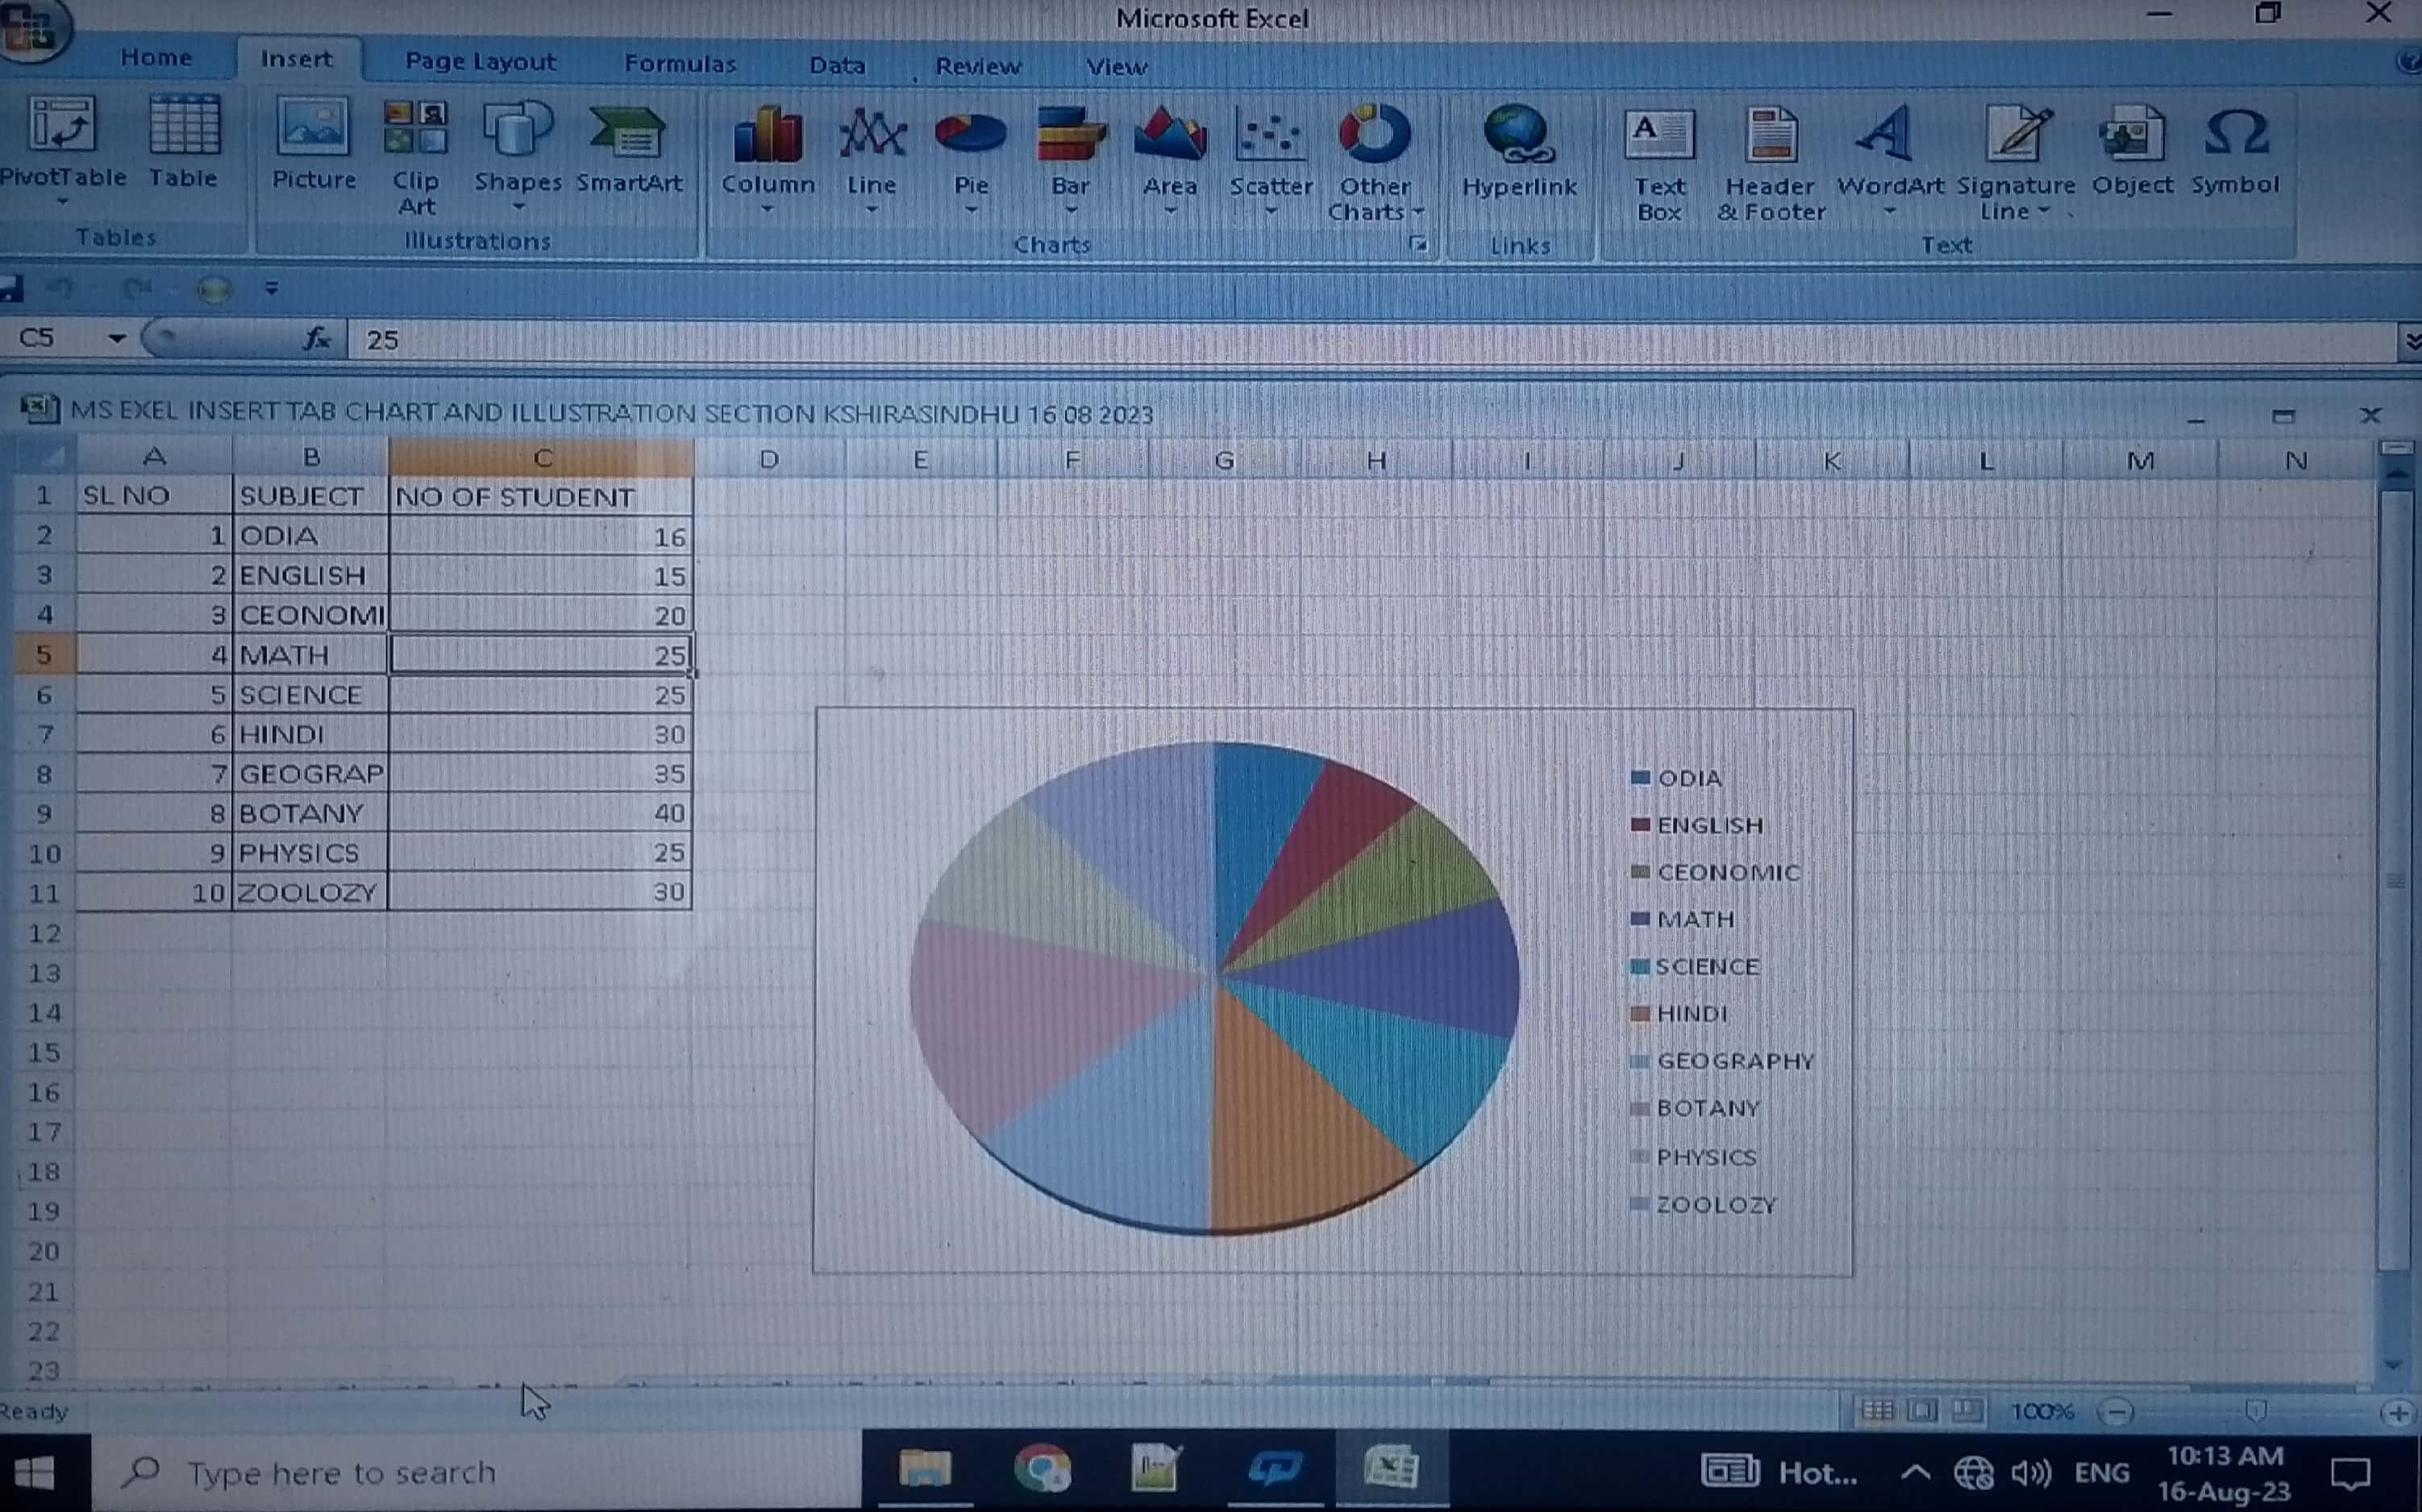The image size is (2422, 1512).
Task: Open the Page Layout tab
Action: tap(479, 62)
